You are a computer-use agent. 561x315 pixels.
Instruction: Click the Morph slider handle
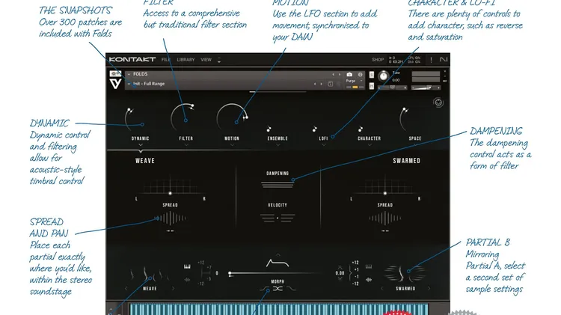pyautogui.click(x=230, y=274)
